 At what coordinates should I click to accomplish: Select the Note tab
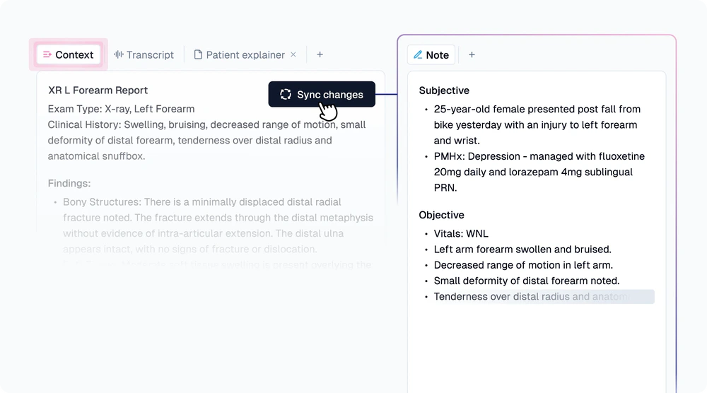tap(437, 55)
